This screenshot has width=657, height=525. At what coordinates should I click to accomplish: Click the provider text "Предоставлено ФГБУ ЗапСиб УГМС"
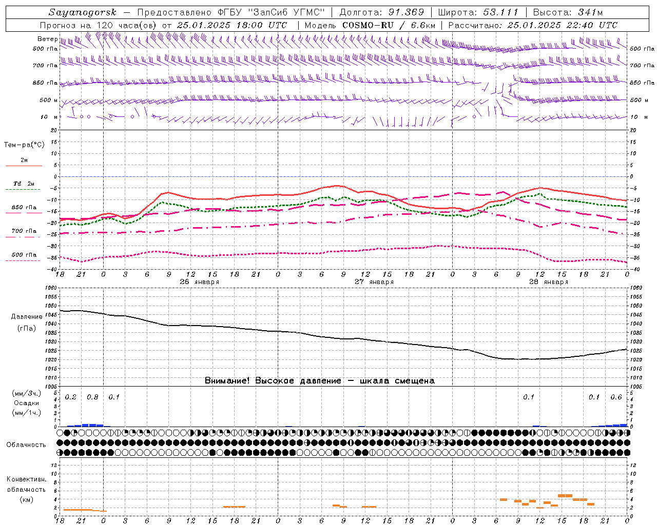(x=231, y=12)
